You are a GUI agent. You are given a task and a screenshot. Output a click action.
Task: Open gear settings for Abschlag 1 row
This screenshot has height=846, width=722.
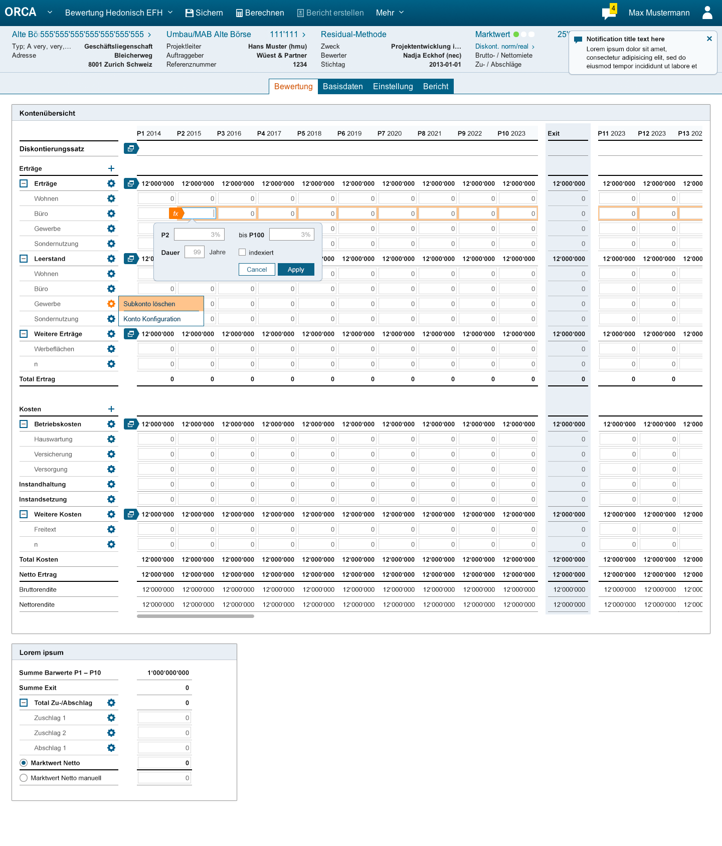click(111, 748)
